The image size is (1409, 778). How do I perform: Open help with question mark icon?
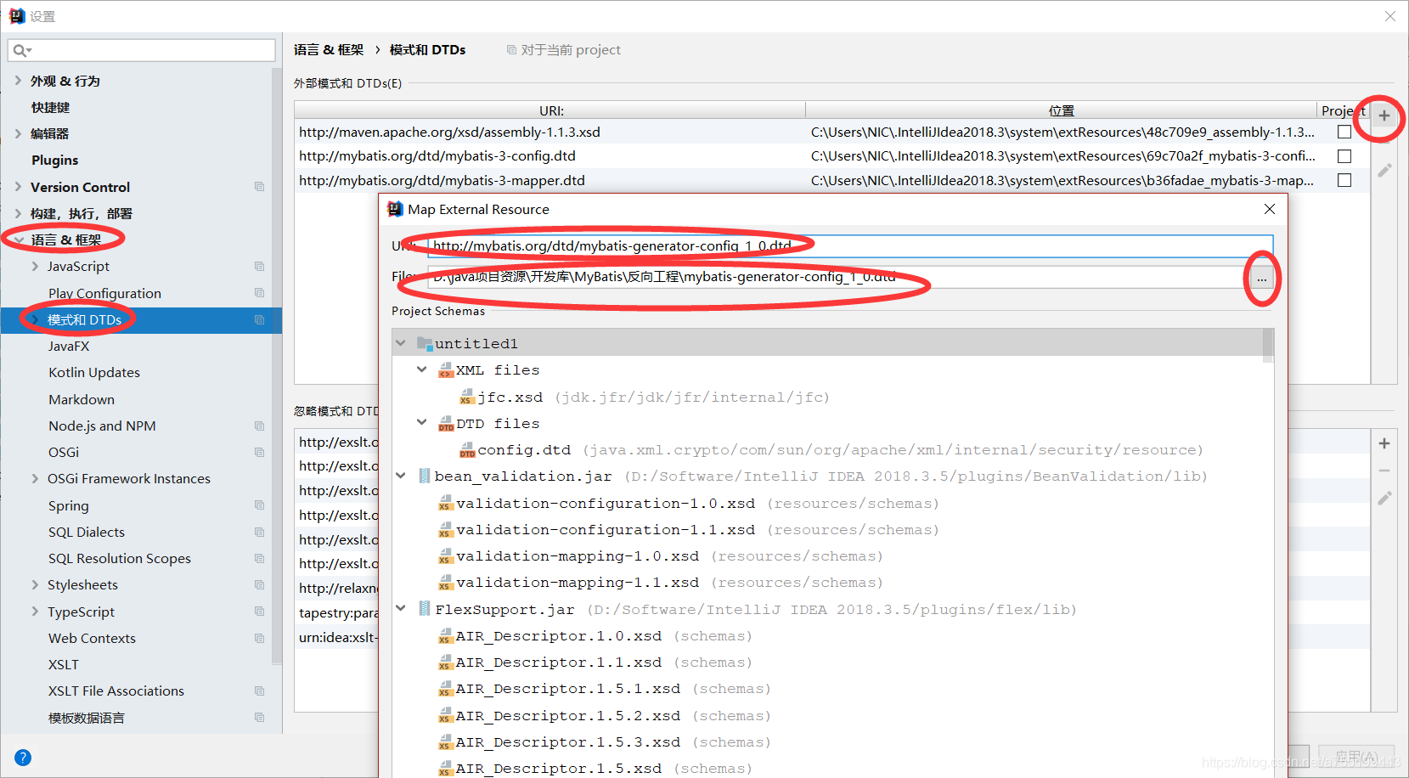click(23, 758)
